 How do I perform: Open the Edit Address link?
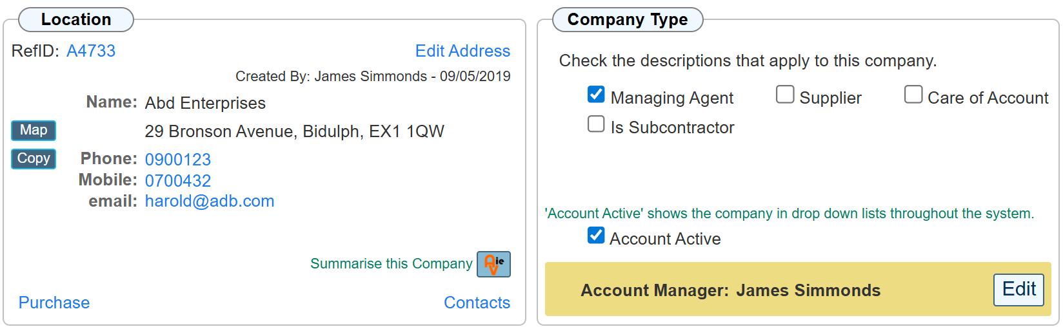tap(462, 51)
